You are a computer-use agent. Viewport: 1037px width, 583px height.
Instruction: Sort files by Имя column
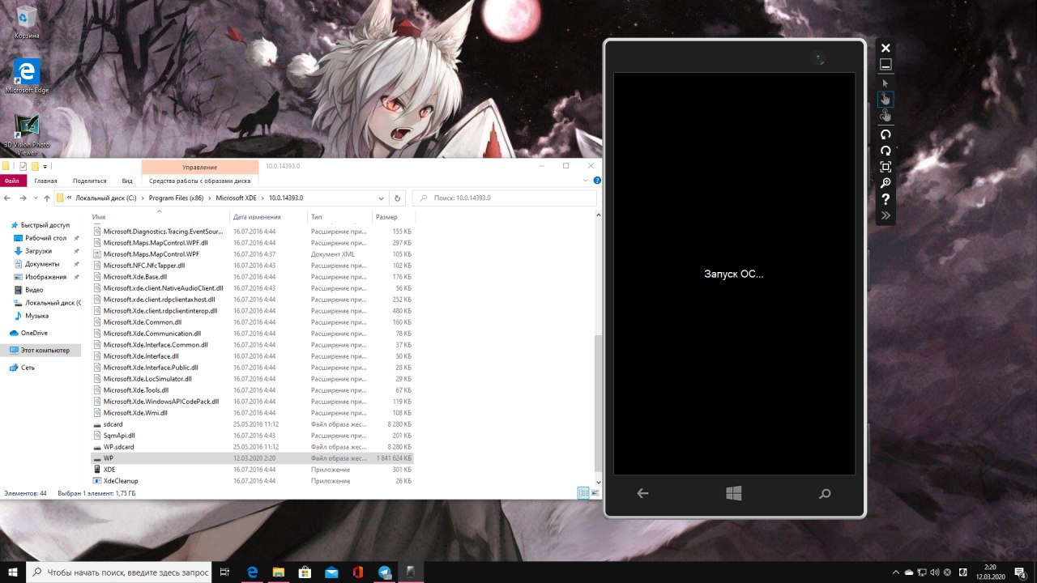[x=159, y=217]
